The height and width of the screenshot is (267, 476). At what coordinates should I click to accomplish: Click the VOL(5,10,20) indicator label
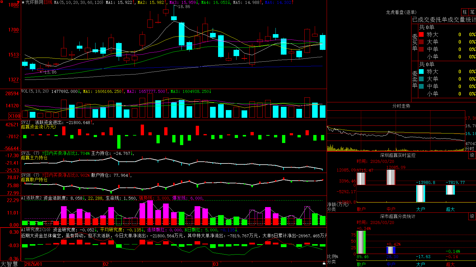point(35,91)
